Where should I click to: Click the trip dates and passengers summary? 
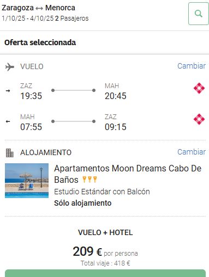tap(45, 19)
